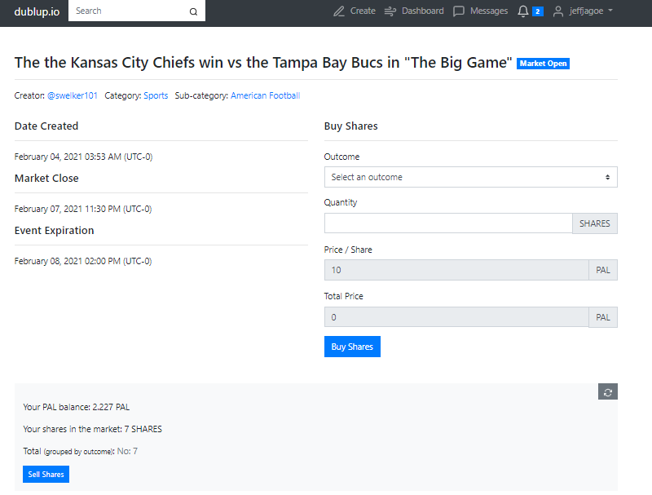Click the 'Your shares in the market' text
Screen dimensions: 652x495
pos(92,429)
